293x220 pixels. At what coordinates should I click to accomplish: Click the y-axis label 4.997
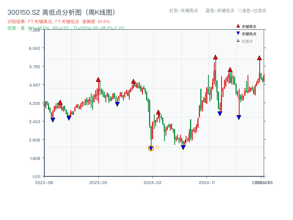(34, 85)
